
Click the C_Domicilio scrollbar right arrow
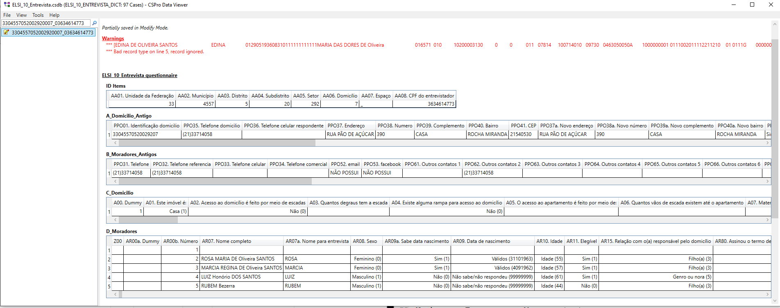coord(768,220)
